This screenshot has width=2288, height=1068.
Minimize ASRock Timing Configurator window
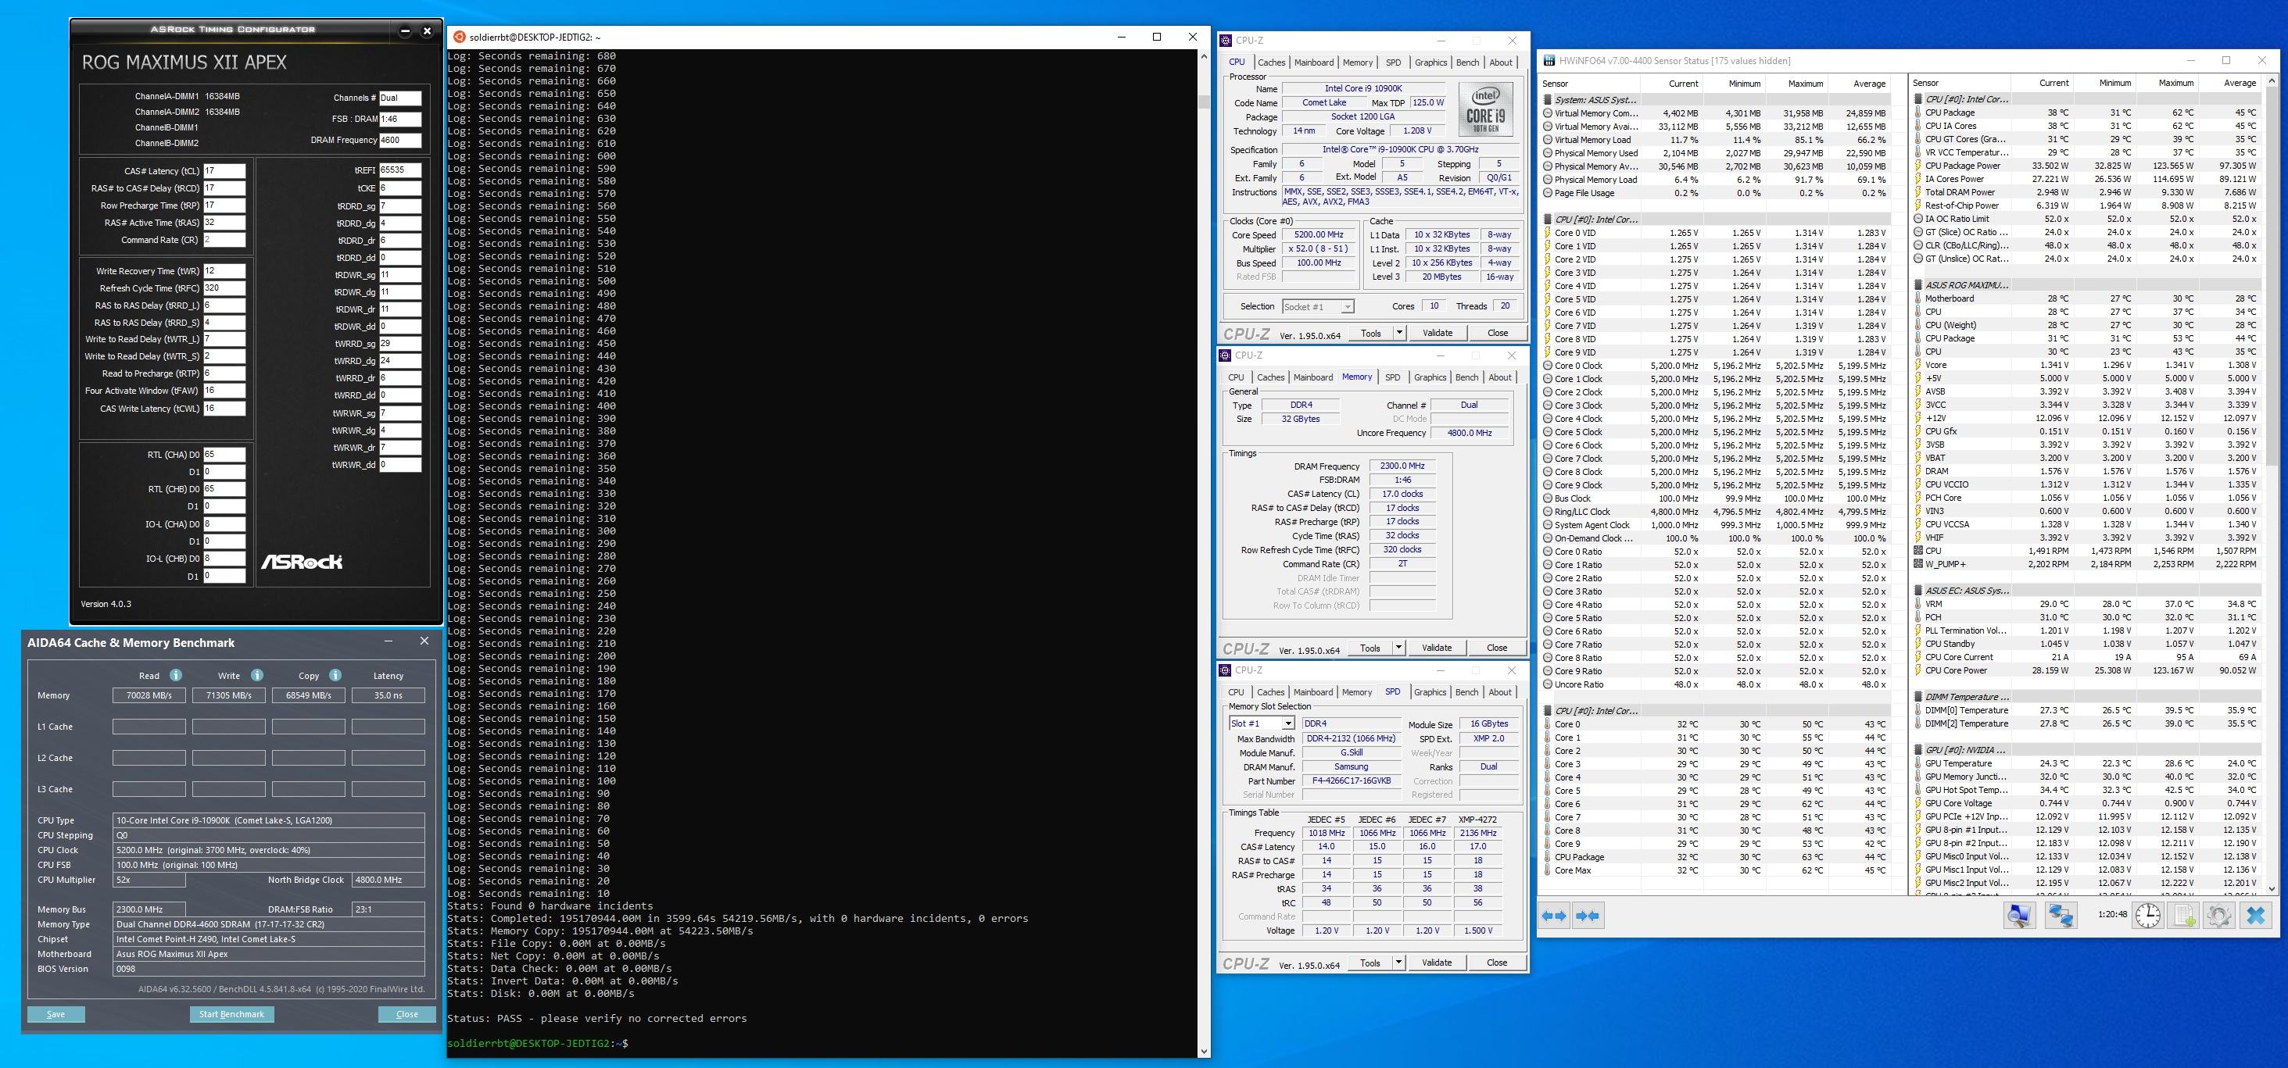pos(405,31)
